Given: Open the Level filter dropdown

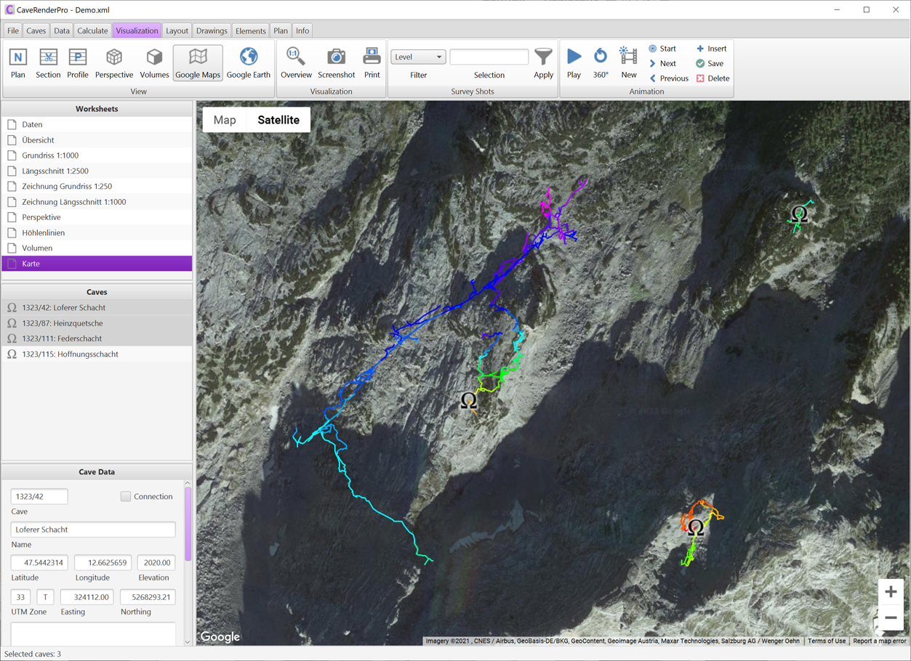Looking at the screenshot, I should (x=418, y=57).
